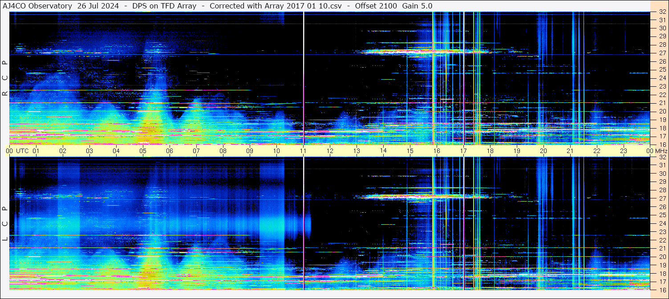Click the 11 UTC hour label on the time axis

pyautogui.click(x=303, y=151)
